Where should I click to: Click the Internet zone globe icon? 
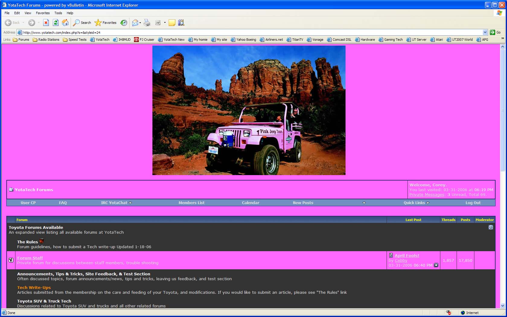[x=463, y=312]
